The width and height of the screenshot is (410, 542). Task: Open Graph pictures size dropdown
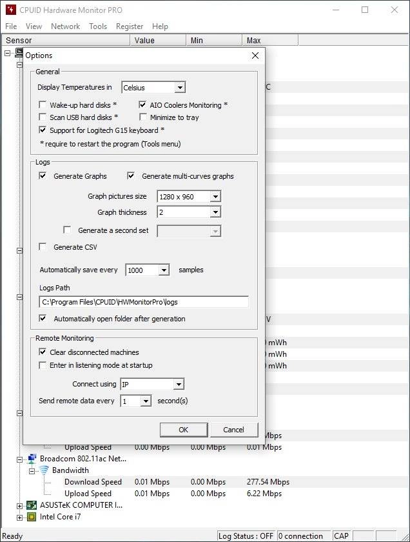(215, 196)
